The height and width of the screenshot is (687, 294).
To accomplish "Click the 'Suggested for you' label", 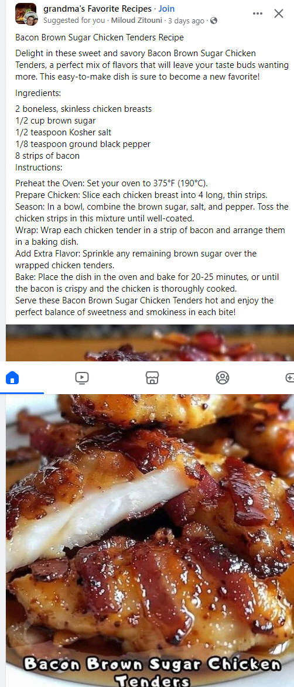I will pyautogui.click(x=74, y=20).
